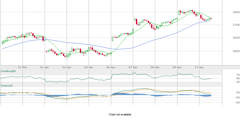Viewport: 240px width, 123px height.
Task: Click the 02 Apr date label
Action: [67, 67]
